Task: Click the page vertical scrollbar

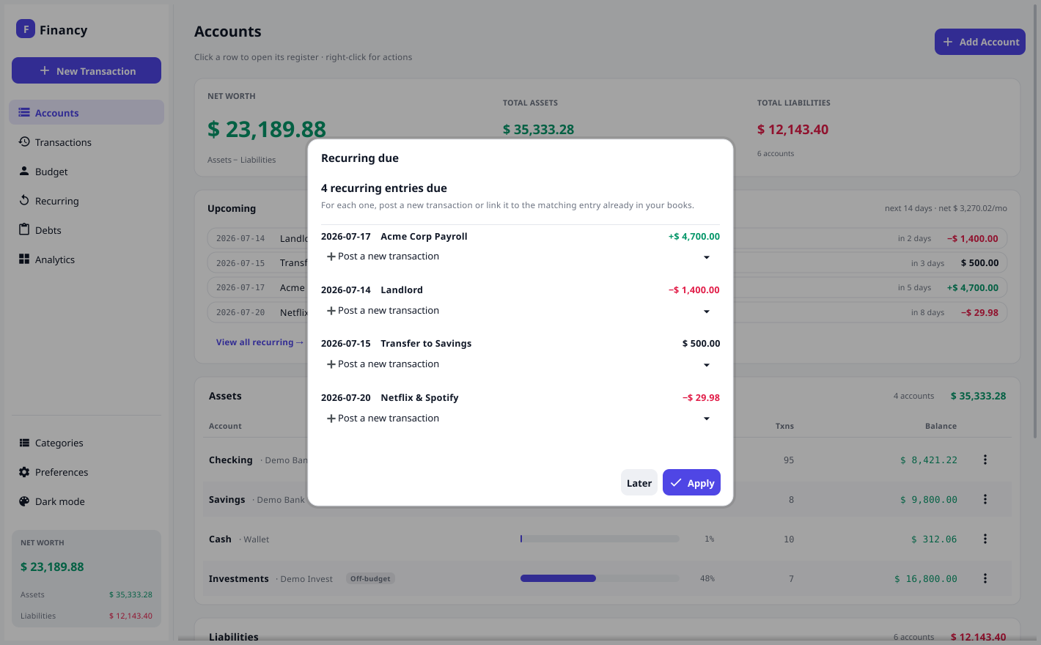Action: point(1036,220)
